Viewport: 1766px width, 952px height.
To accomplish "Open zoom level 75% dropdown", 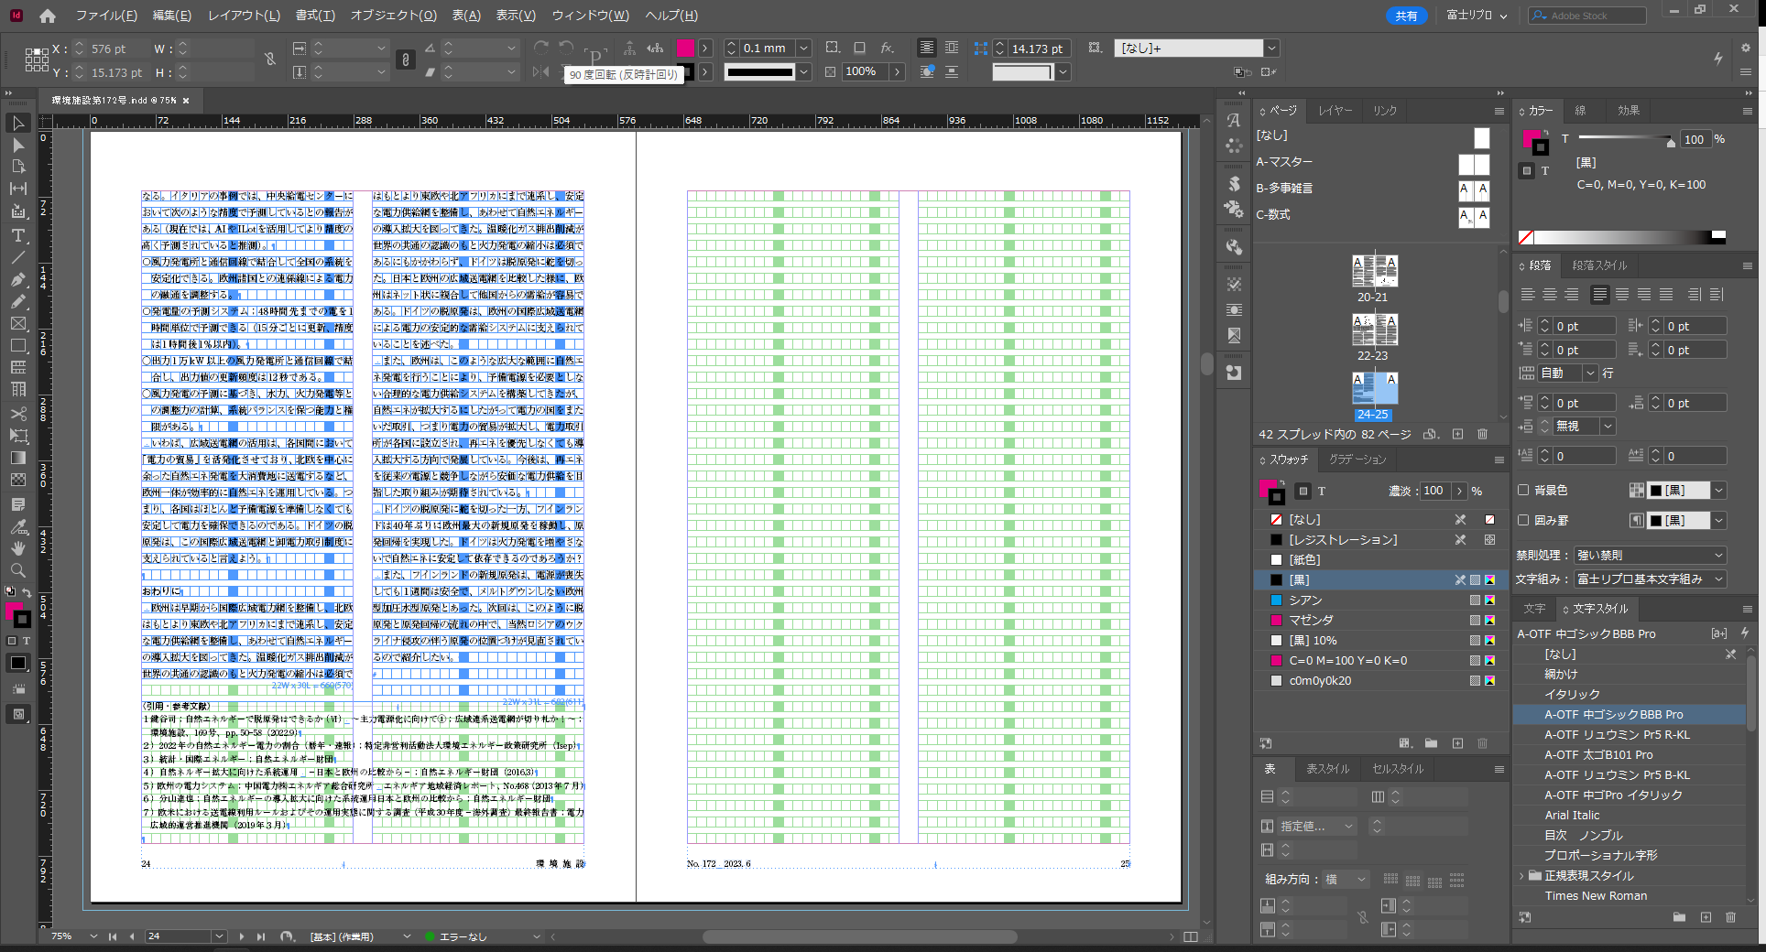I will coord(93,936).
